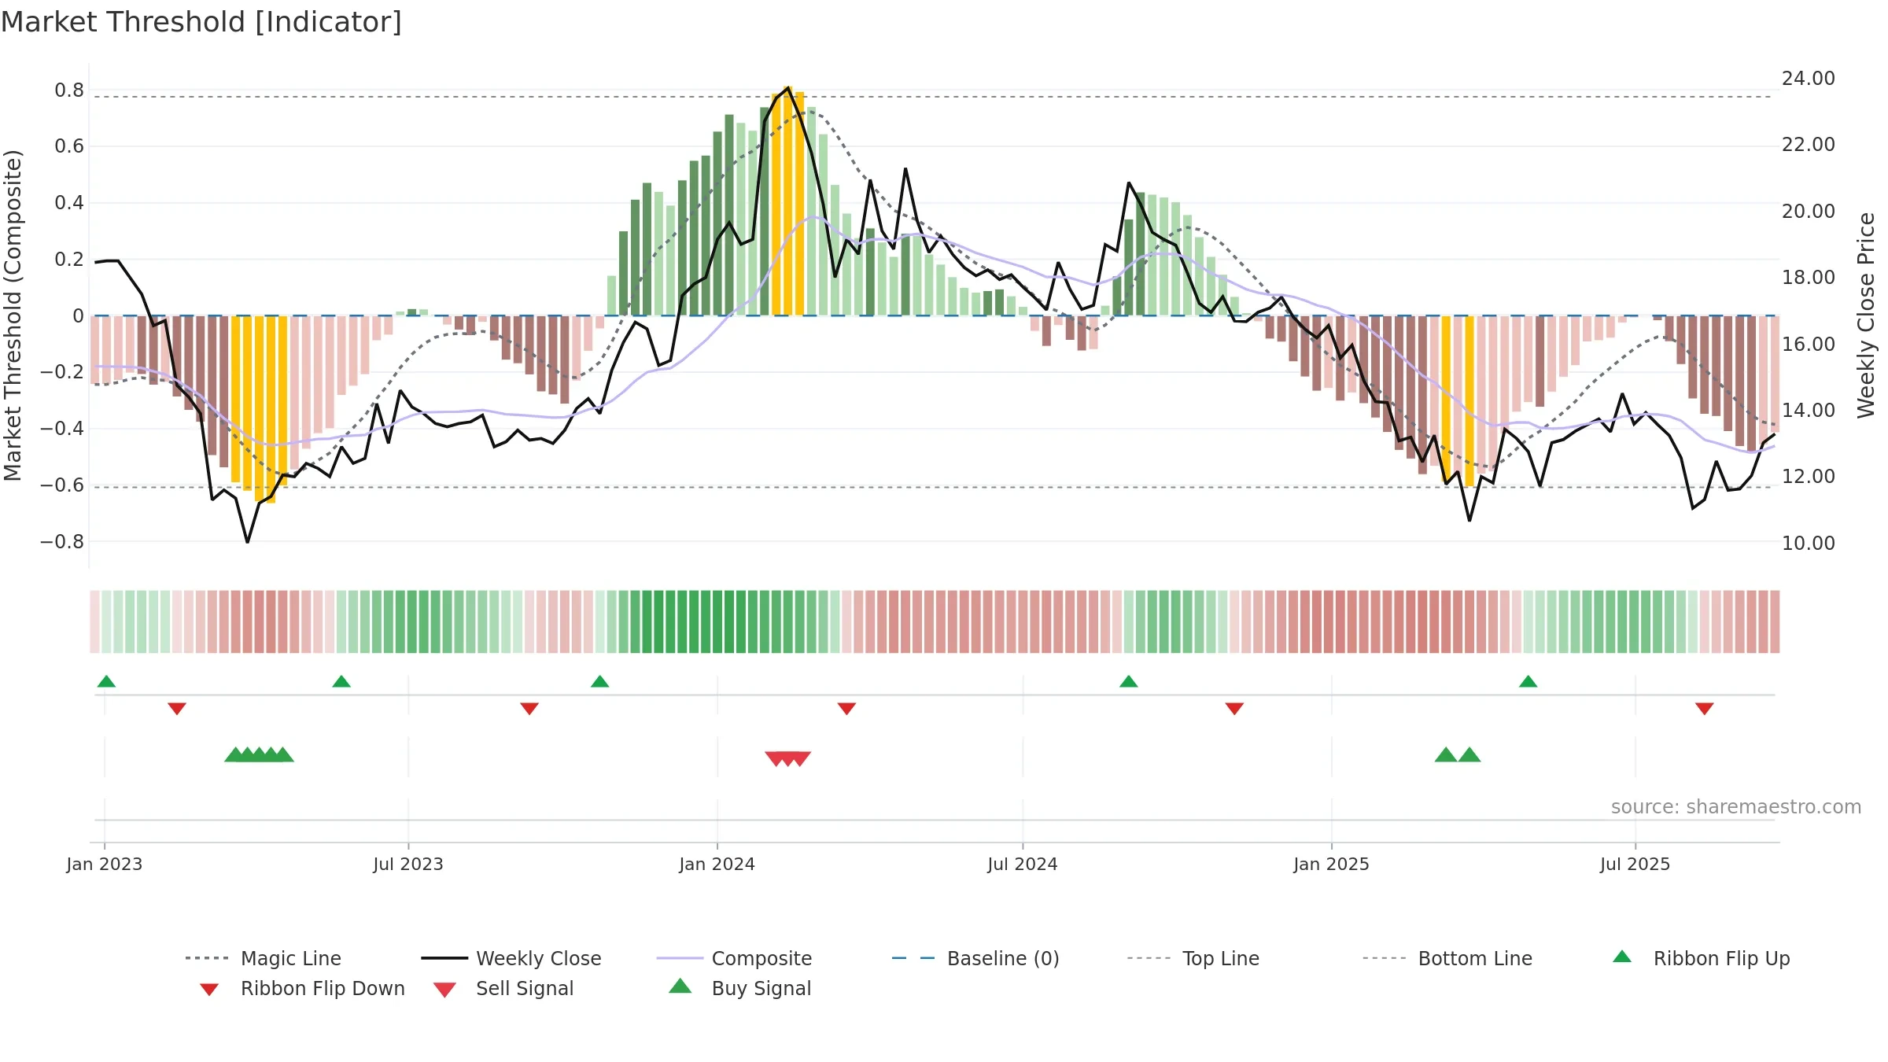Click the last sell signal triangle in Feb 2024

click(x=800, y=758)
